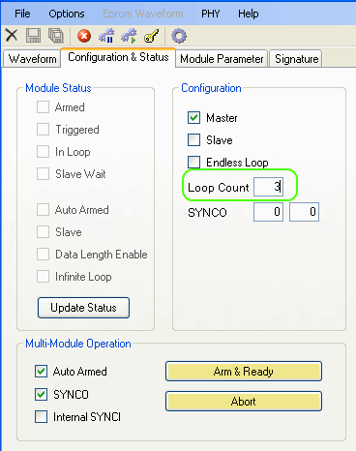Click the single gear settings icon
The height and width of the screenshot is (451, 356).
tap(179, 36)
